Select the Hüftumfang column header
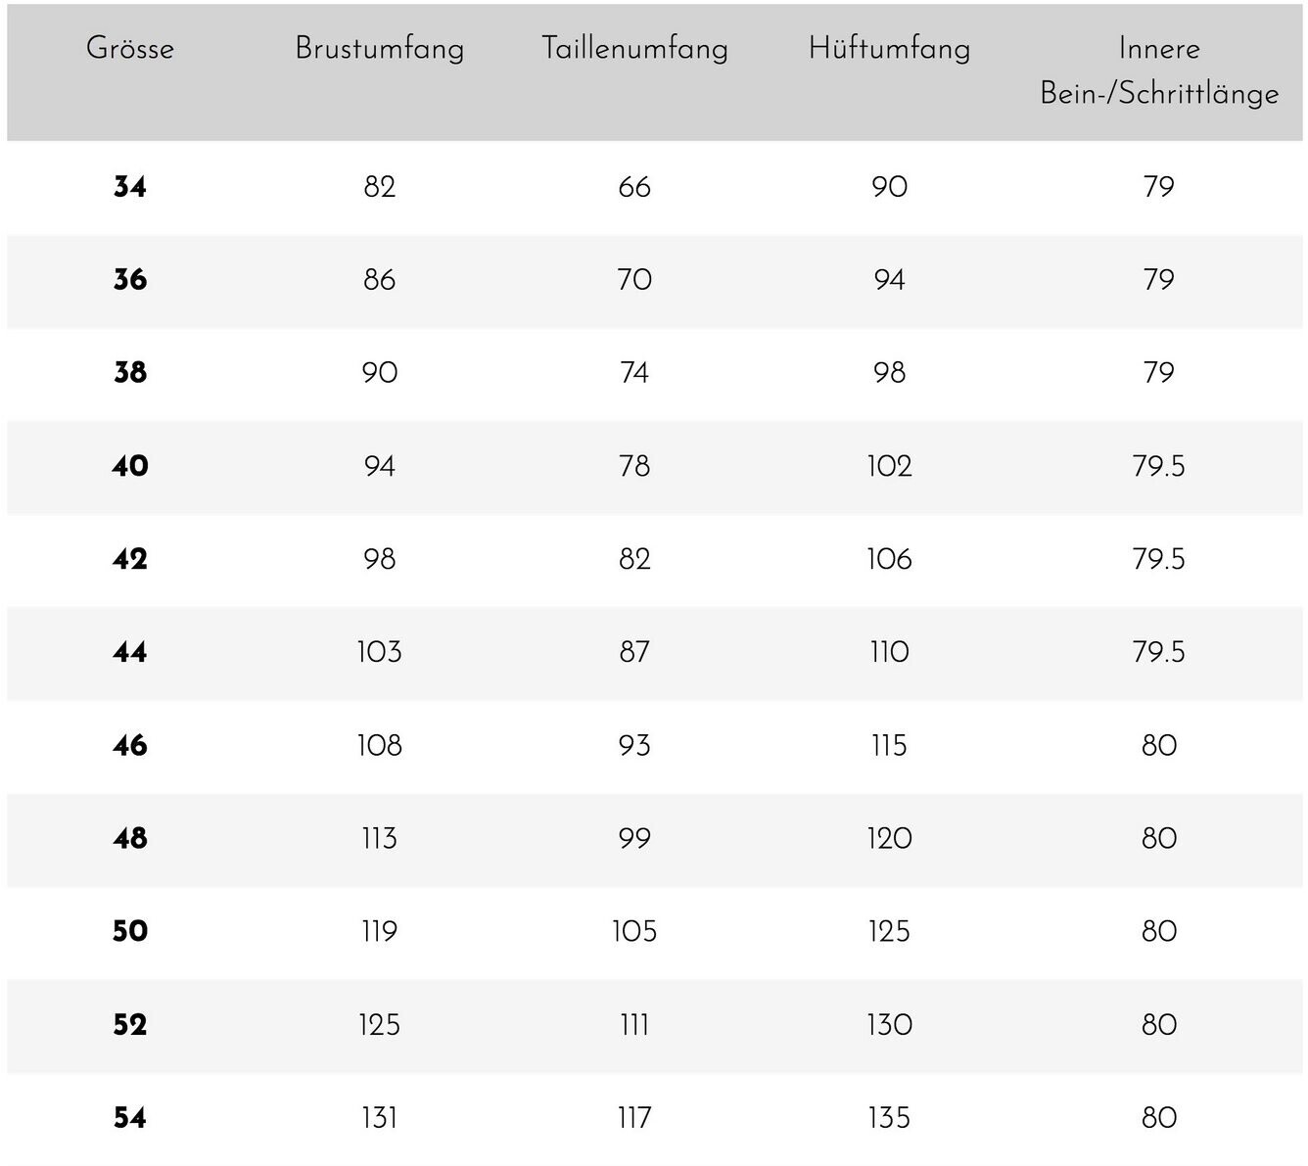Image resolution: width=1308 pixels, height=1166 pixels. pyautogui.click(x=889, y=49)
